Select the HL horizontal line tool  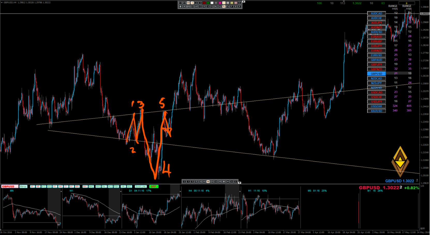(x=216, y=6)
